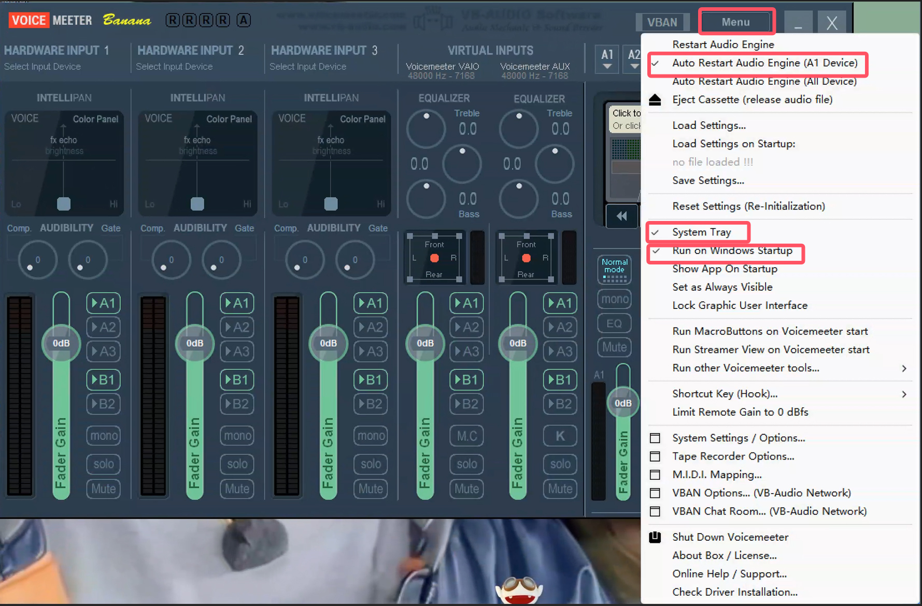Click Gate knob on Hardware Input 1
Image resolution: width=922 pixels, height=606 pixels.
coord(88,260)
